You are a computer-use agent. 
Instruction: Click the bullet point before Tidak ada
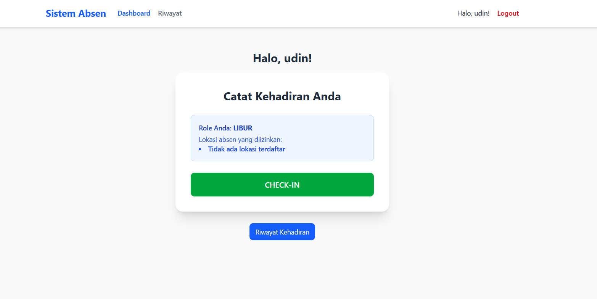(200, 149)
